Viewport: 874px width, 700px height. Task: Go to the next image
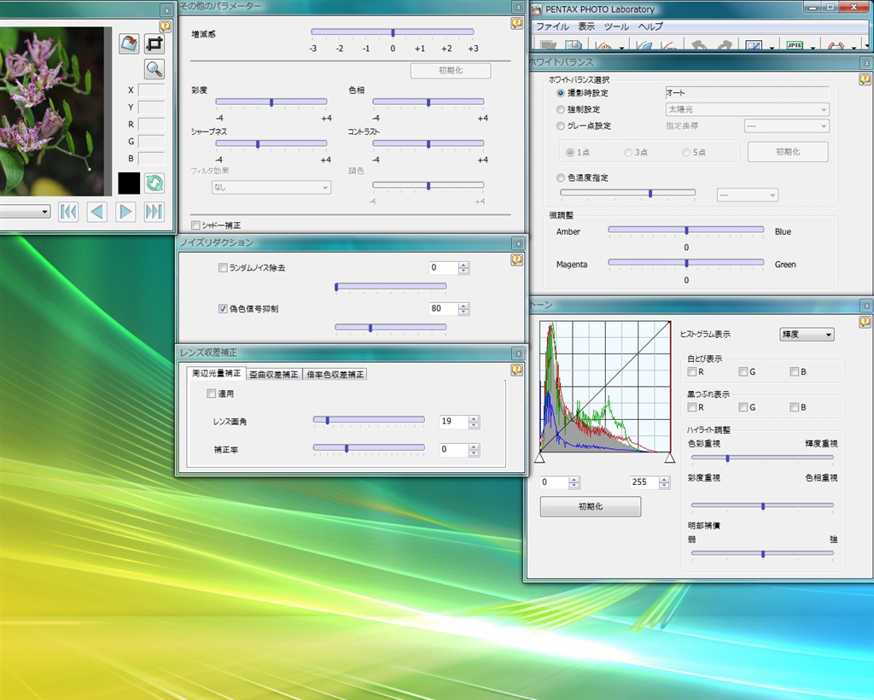pos(126,212)
